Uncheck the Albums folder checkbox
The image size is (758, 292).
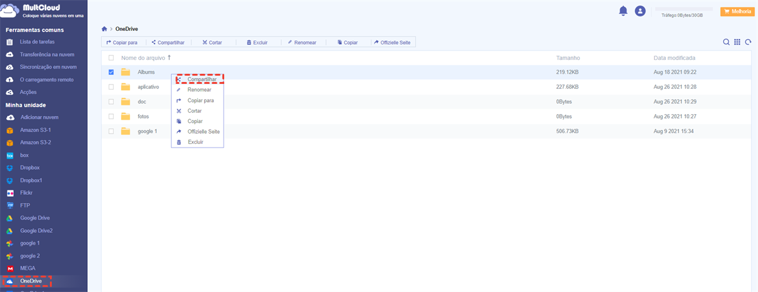(111, 72)
